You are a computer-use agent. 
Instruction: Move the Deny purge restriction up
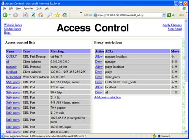[x=176, y=72]
